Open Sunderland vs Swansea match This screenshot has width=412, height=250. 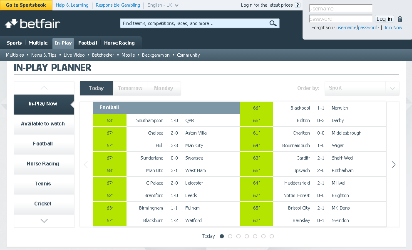(x=166, y=158)
